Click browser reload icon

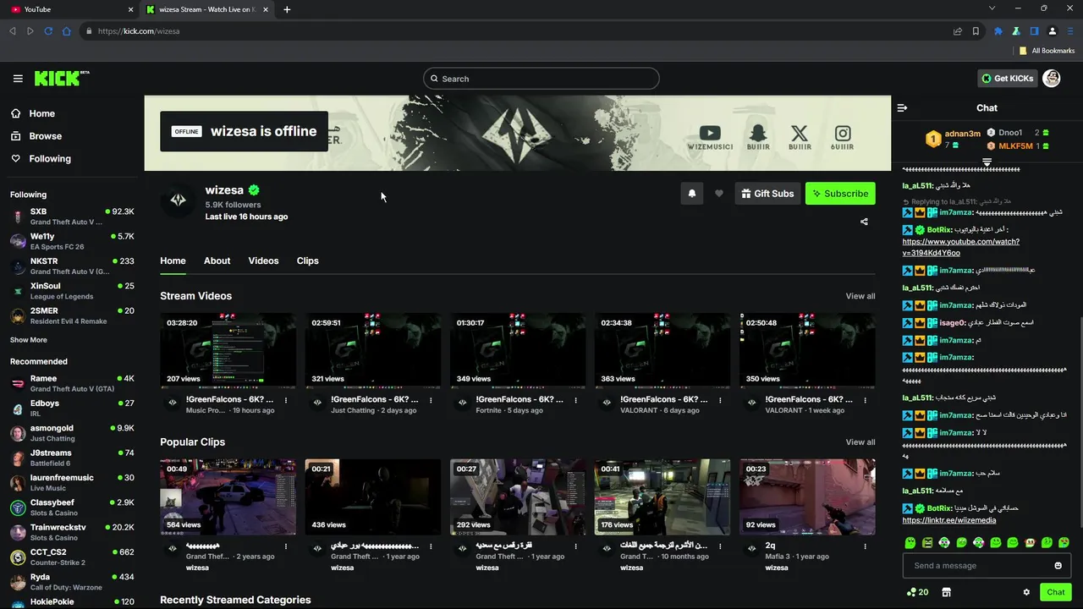(48, 31)
